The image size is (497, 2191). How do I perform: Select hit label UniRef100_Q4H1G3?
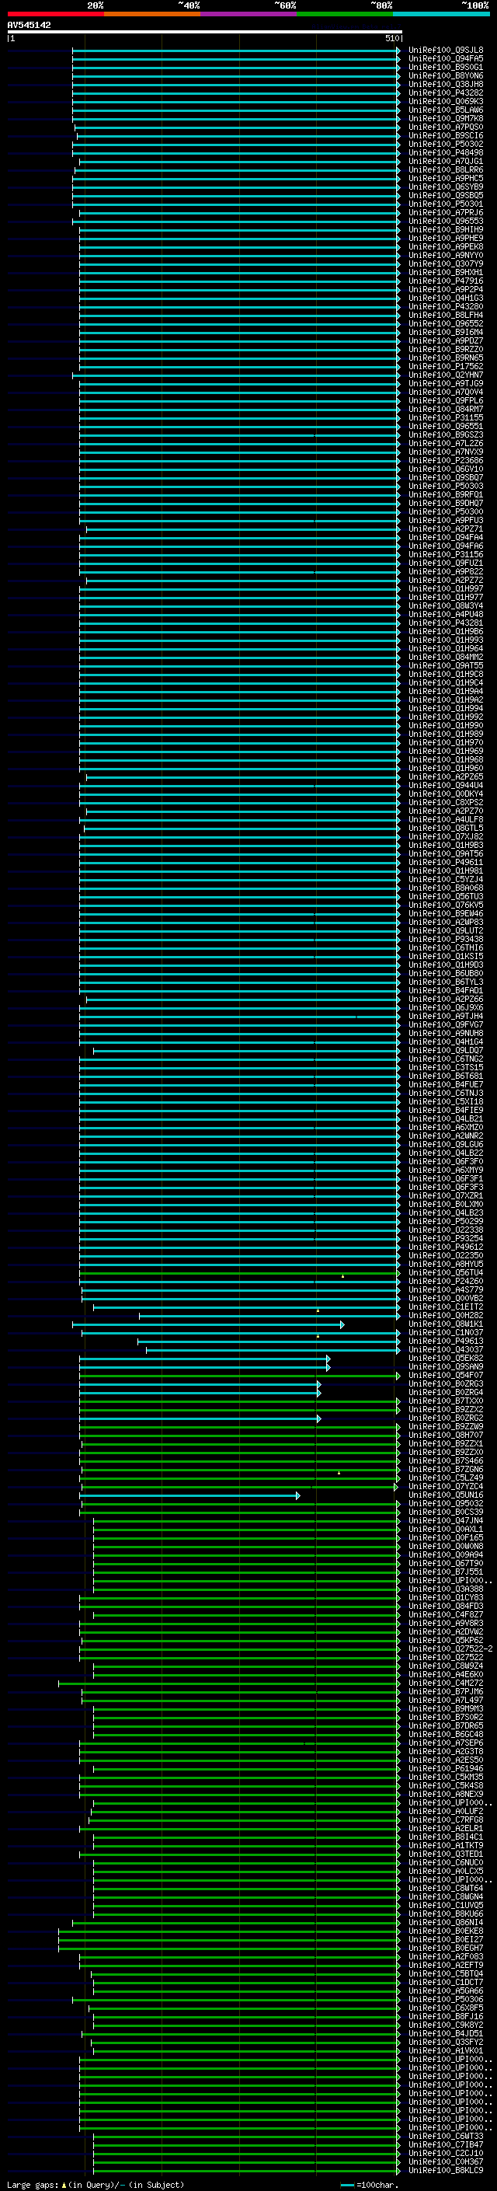(x=445, y=298)
